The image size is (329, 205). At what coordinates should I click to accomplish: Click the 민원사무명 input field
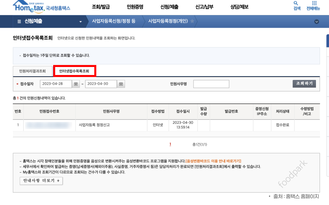[211, 84]
